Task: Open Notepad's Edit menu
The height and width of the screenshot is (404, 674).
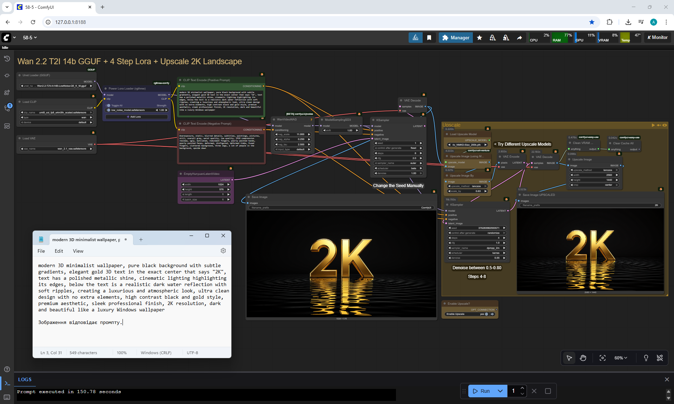Action: coord(59,251)
